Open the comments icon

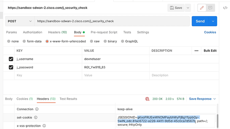(210, 8)
